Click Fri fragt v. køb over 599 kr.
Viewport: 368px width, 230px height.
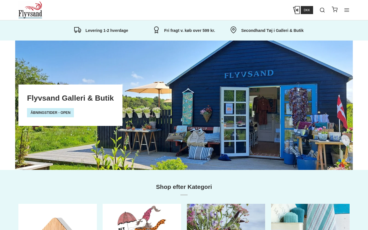click(189, 30)
